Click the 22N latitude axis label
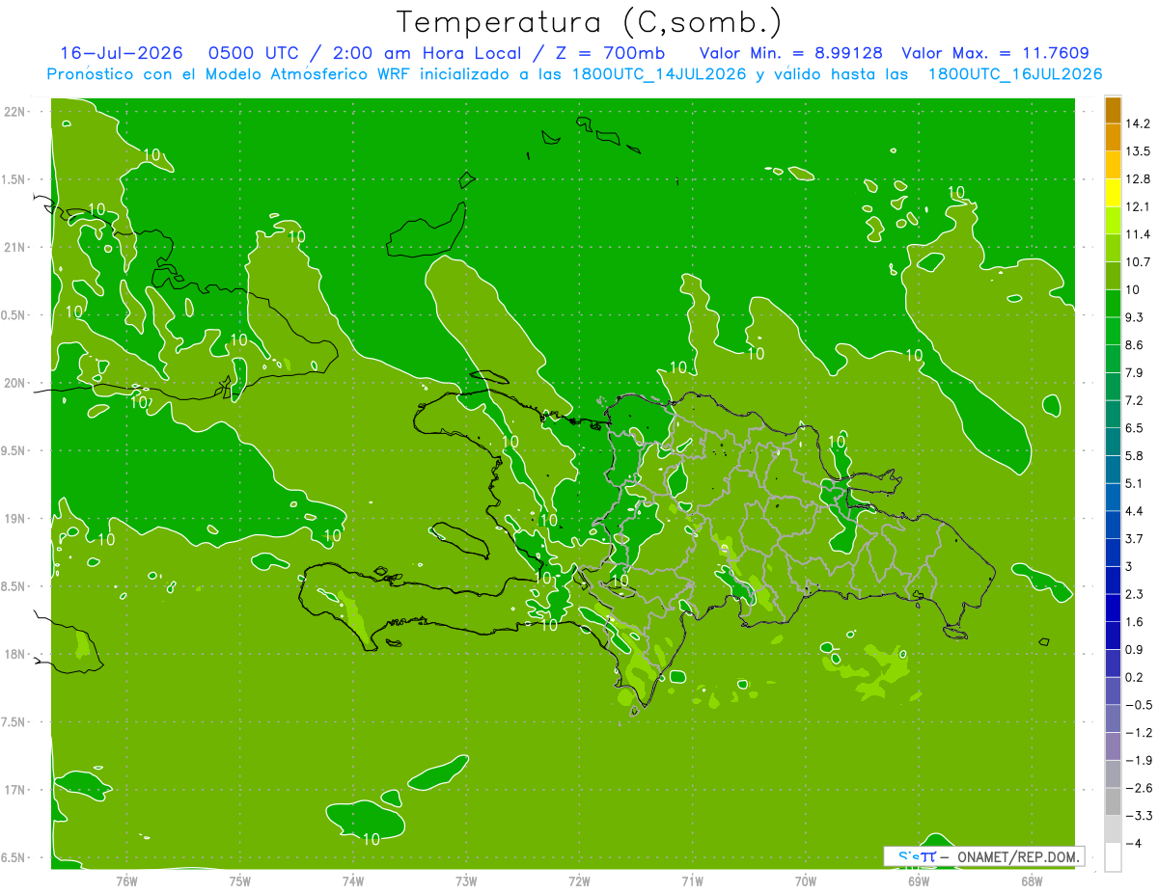Screen dimensions: 1158x894 click(14, 112)
